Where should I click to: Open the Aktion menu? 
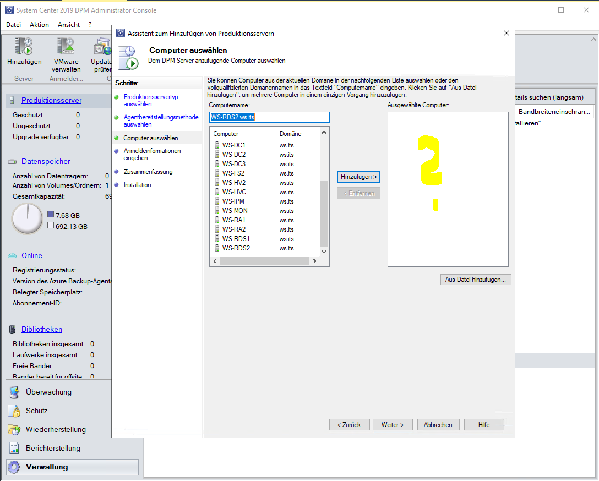(39, 24)
